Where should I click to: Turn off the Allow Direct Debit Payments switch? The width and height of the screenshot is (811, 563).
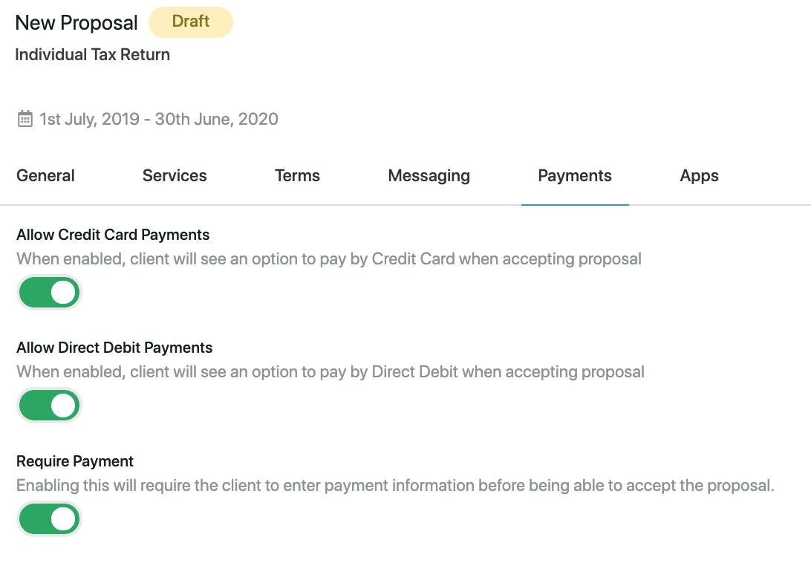click(49, 406)
